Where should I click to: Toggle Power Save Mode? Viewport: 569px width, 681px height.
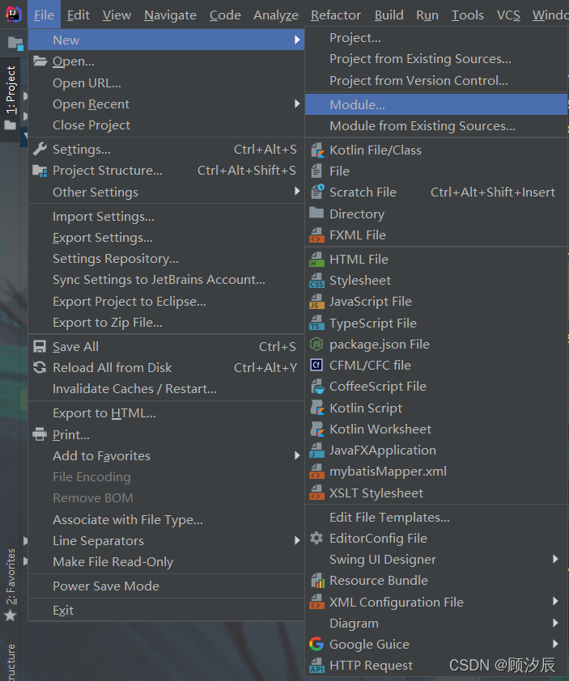[166, 586]
